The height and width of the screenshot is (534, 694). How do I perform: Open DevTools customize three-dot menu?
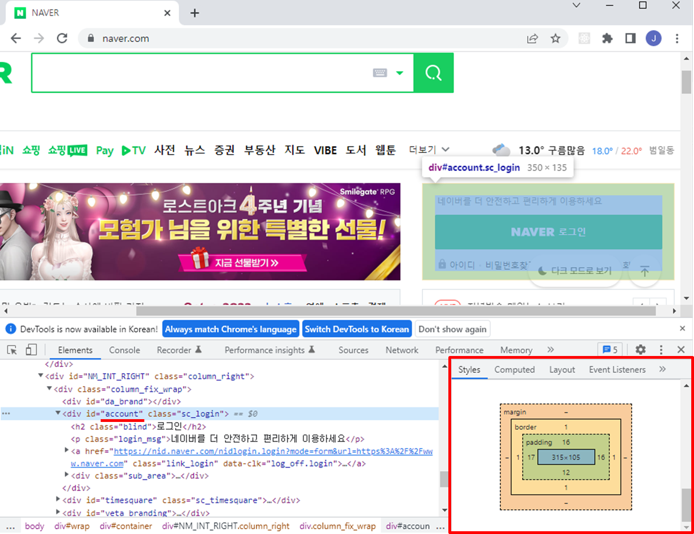pos(661,350)
